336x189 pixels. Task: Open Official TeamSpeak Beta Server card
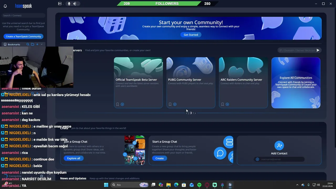click(138, 83)
